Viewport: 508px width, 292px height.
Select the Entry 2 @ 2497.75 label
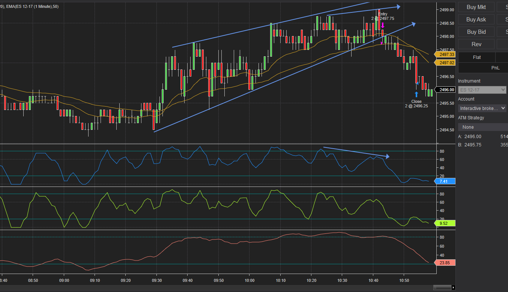383,16
